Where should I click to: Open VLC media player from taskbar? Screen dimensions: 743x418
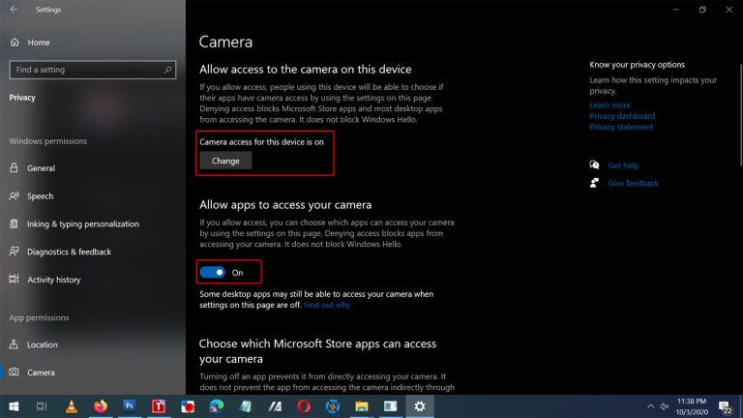tap(71, 406)
